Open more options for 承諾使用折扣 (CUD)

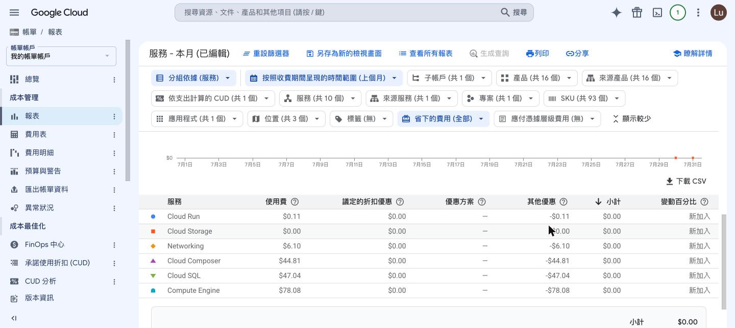pos(114,263)
